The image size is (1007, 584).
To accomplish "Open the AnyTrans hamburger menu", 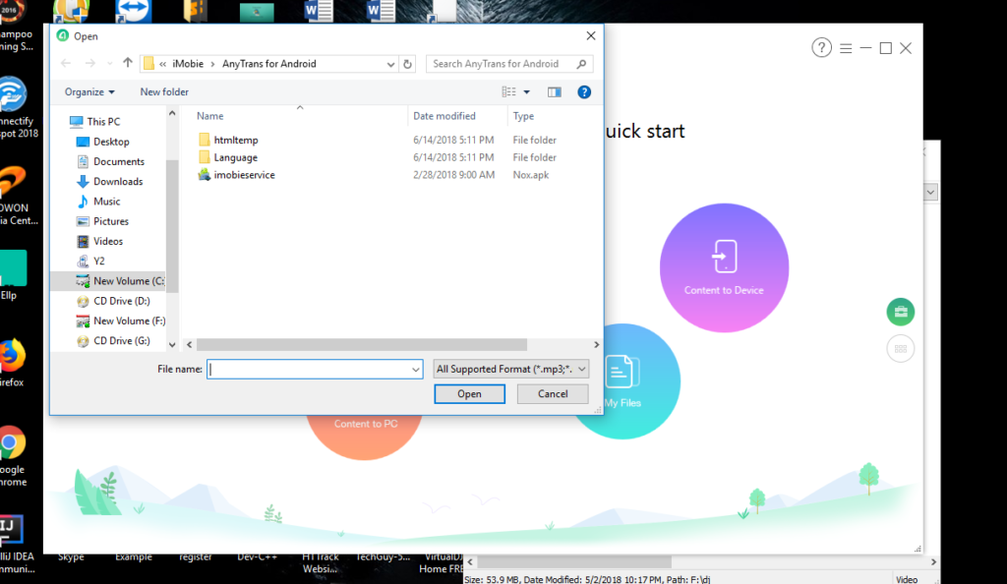I will (844, 46).
